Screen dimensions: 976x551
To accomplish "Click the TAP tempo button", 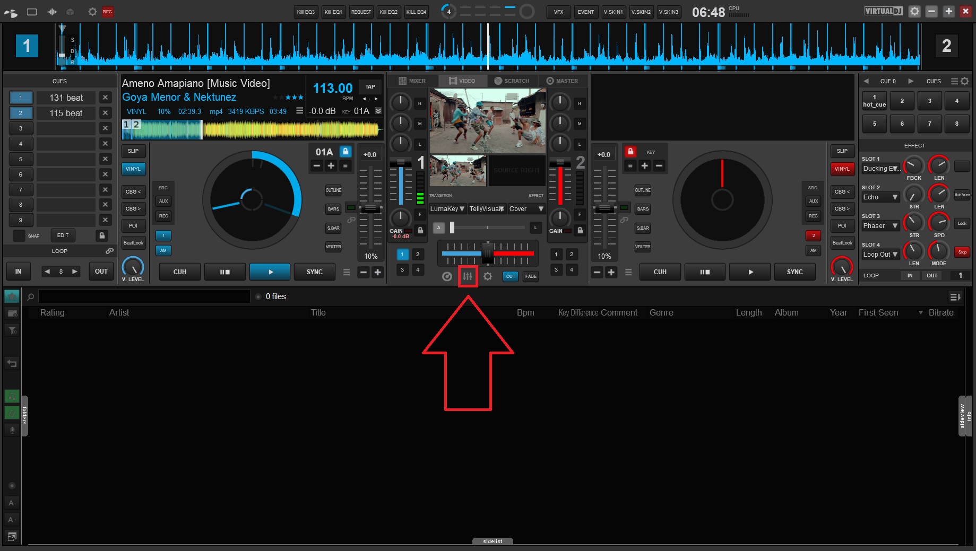I will click(370, 86).
